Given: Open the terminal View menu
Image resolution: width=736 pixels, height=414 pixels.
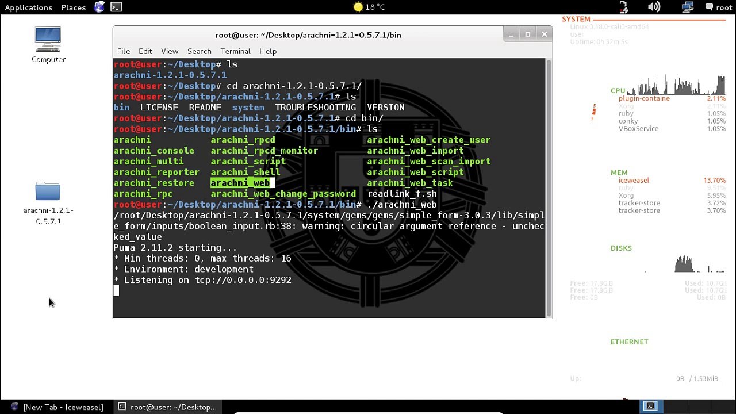Looking at the screenshot, I should [x=170, y=51].
